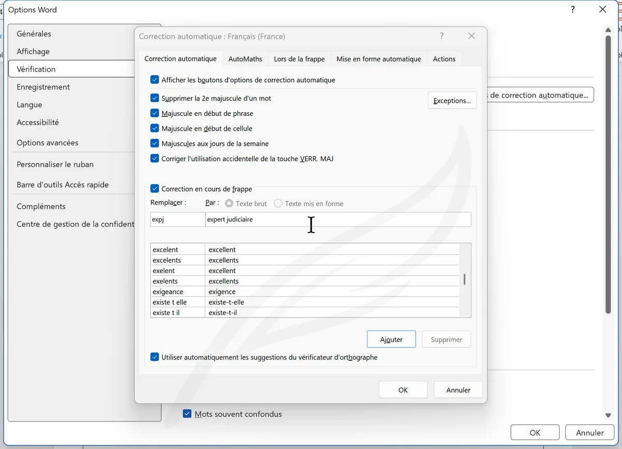Select the Texte brut radio button

click(228, 203)
